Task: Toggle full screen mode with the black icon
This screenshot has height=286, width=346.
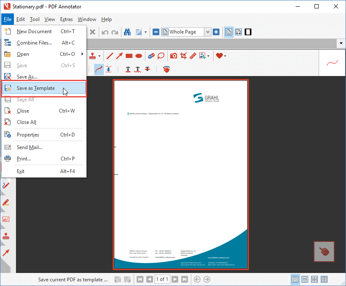Action: pyautogui.click(x=248, y=32)
